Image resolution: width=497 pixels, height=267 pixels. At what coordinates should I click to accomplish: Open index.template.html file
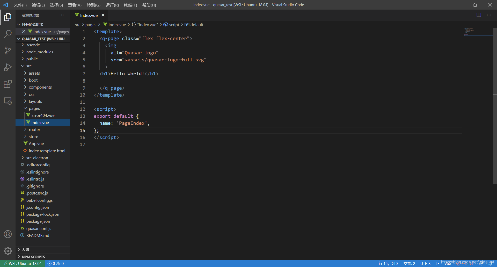click(43, 151)
